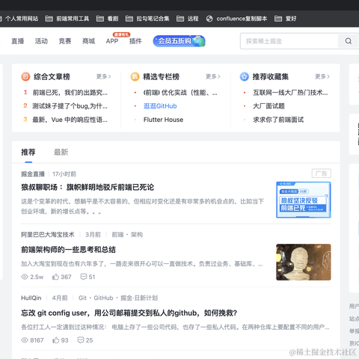This screenshot has height=359, width=359.
Task: Click views icon showing 8167
Action: point(25,340)
